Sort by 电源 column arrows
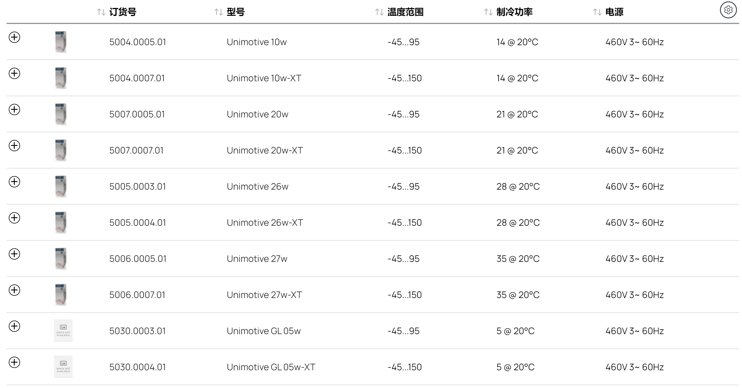The height and width of the screenshot is (388, 742). coord(597,12)
